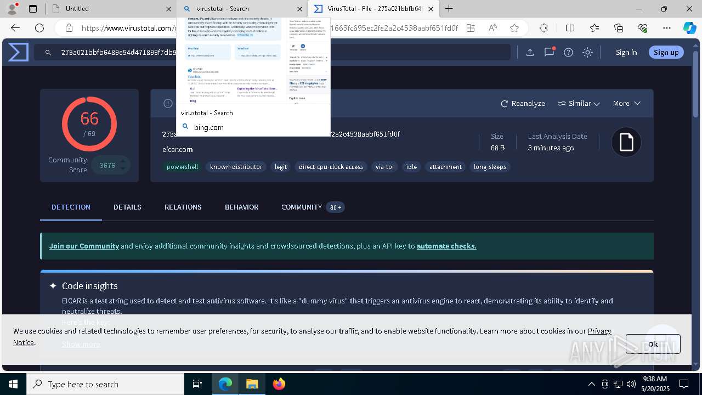Image resolution: width=702 pixels, height=395 pixels.
Task: Close the VirusTotal File browser tab
Action: pos(431,9)
